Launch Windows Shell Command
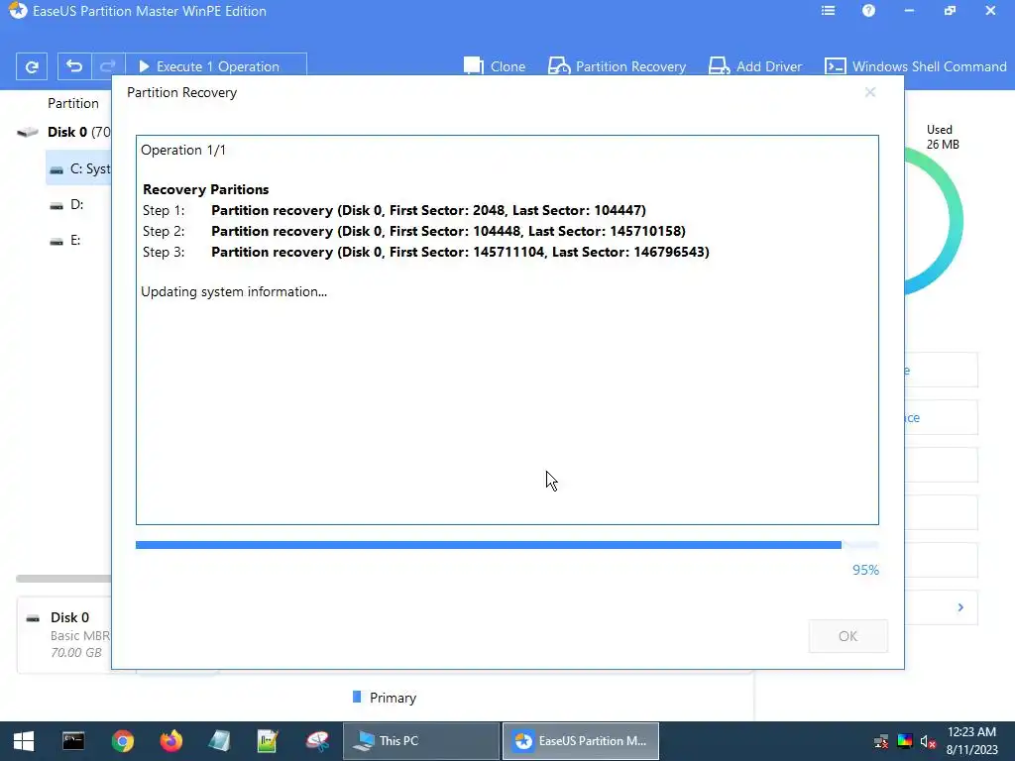Screen dimensions: 1015x761 pos(915,66)
